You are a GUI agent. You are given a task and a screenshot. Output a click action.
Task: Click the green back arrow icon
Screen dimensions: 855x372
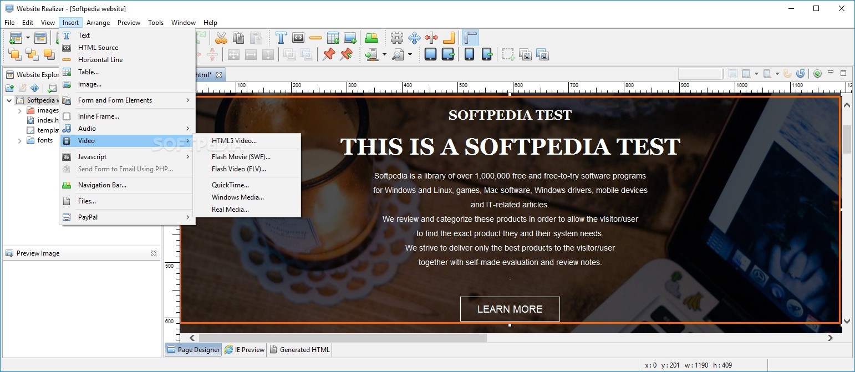click(x=817, y=73)
